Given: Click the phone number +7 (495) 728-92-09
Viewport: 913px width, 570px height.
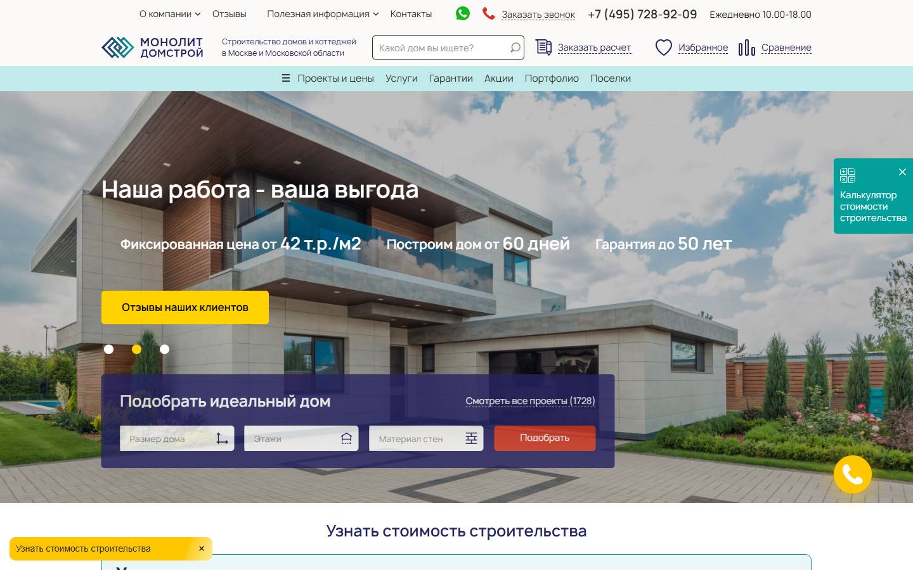Looking at the screenshot, I should click(x=642, y=14).
